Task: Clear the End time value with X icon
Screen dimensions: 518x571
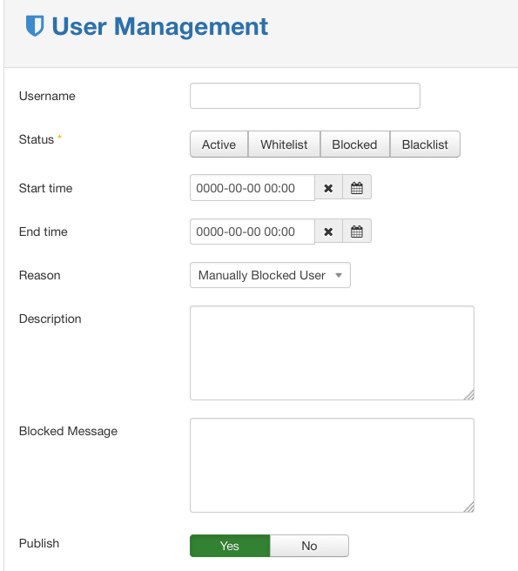Action: pos(328,232)
